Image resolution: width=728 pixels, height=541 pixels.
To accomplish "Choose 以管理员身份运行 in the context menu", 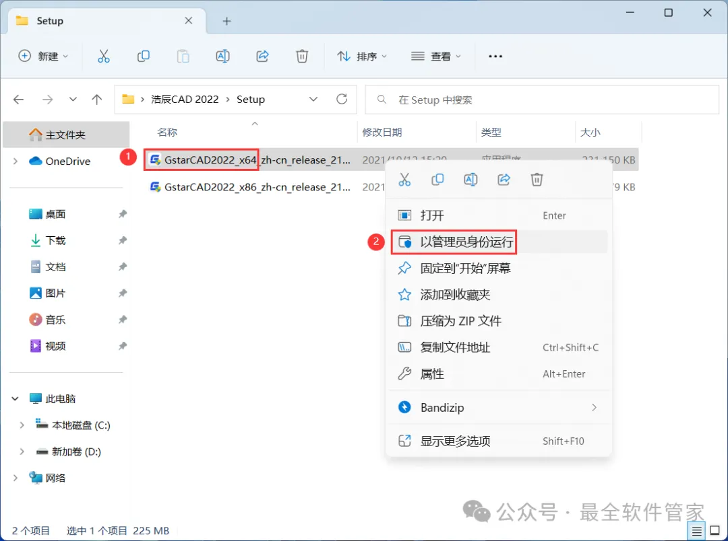I will (x=499, y=242).
